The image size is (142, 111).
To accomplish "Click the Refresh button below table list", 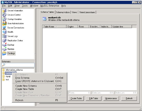I will pos(129,98).
